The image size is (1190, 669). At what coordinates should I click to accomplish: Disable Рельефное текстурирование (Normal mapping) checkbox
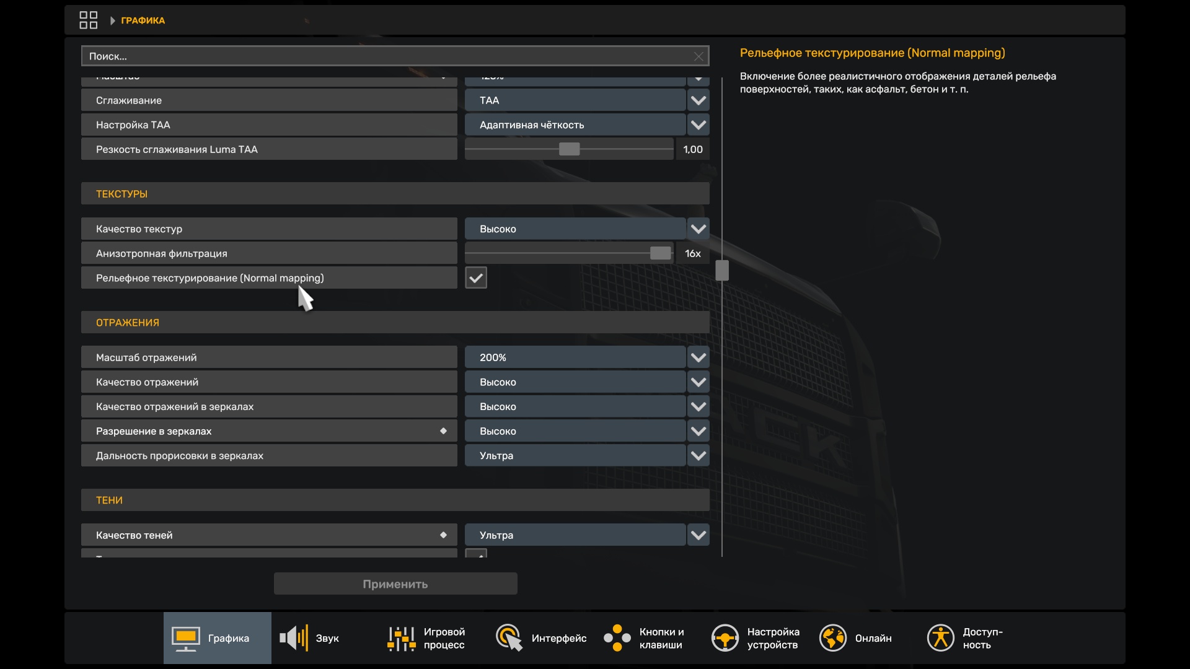click(x=476, y=278)
